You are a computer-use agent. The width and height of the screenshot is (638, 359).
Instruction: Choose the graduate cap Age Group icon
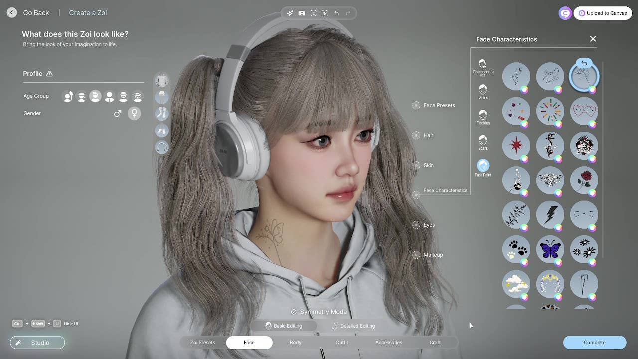(81, 96)
